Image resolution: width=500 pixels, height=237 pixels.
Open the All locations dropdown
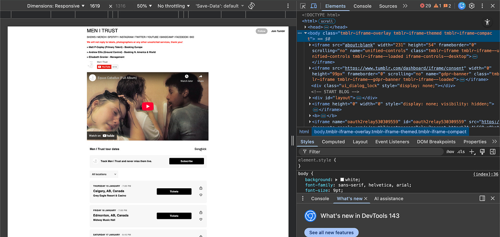point(104,174)
